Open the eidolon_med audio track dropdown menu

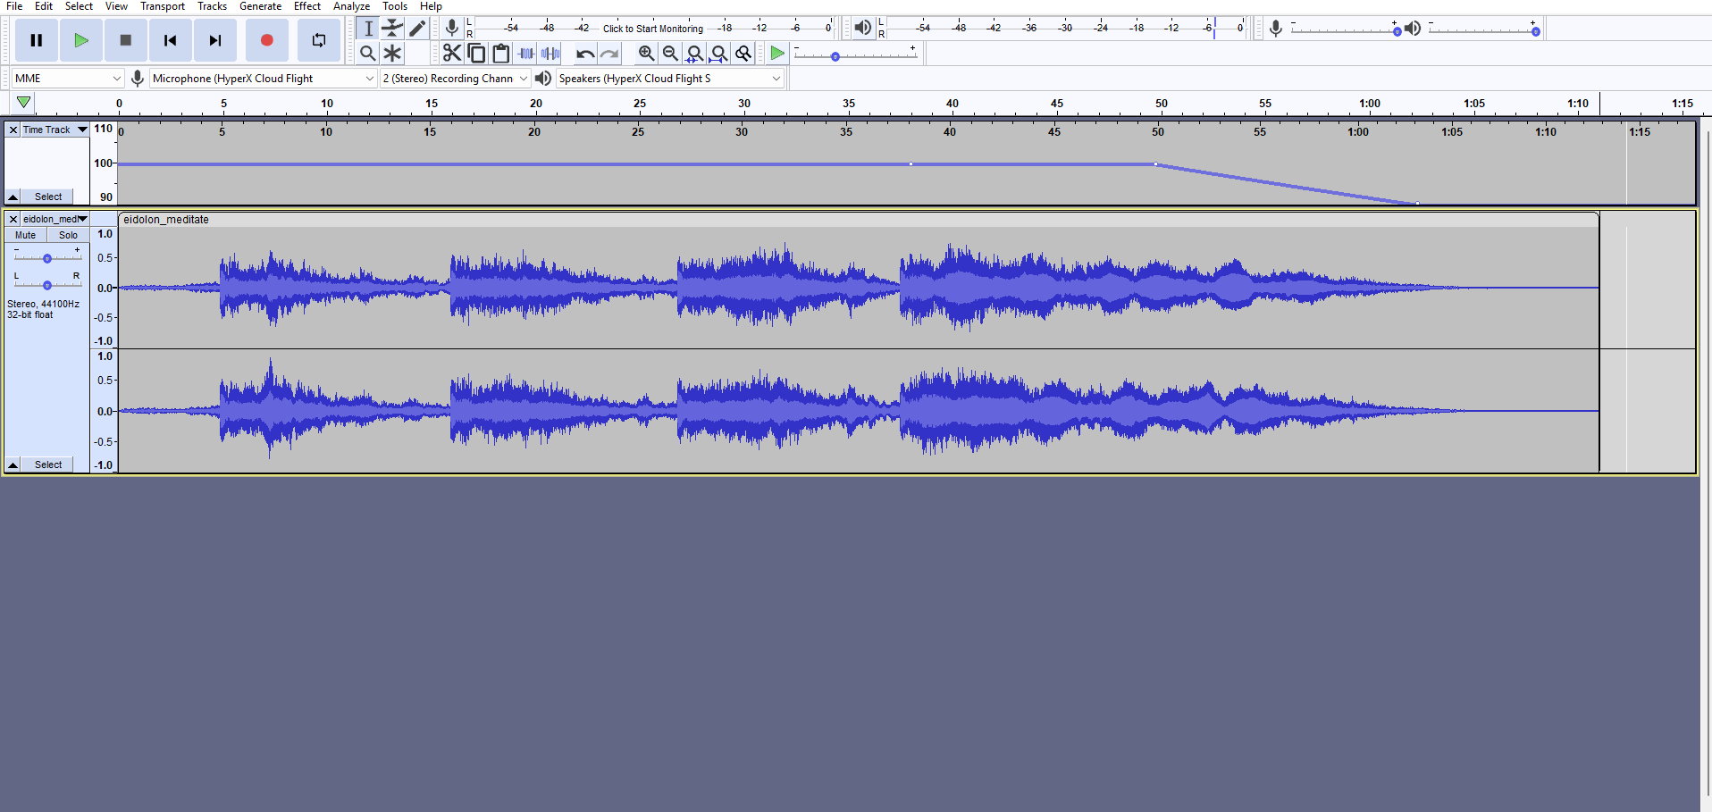tap(55, 219)
